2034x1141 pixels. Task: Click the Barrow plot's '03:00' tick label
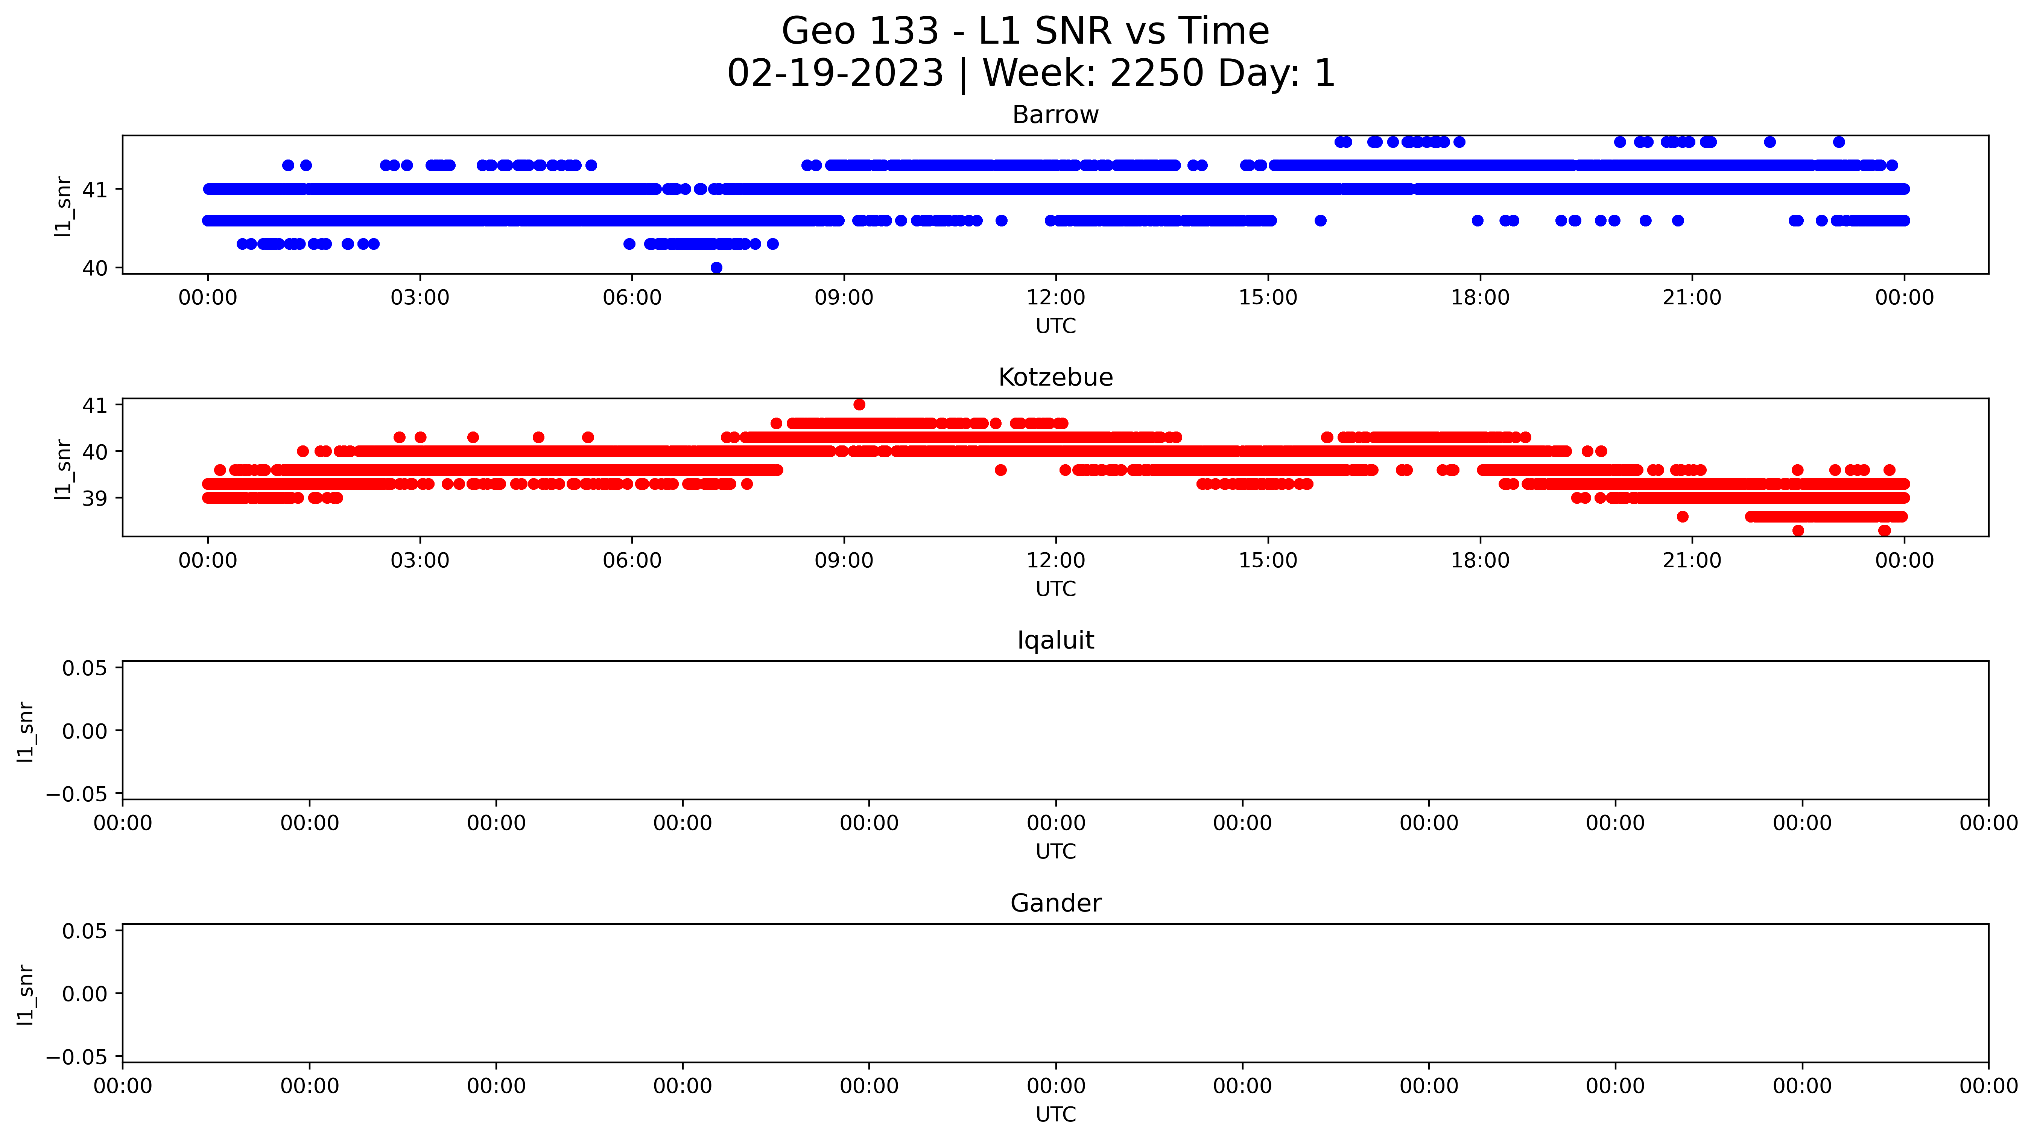pyautogui.click(x=420, y=298)
